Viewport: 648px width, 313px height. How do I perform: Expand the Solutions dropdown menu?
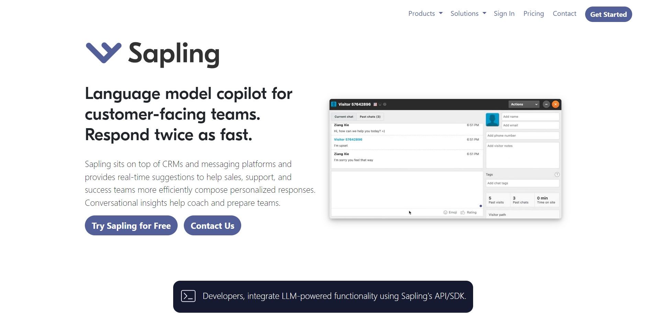(x=468, y=13)
